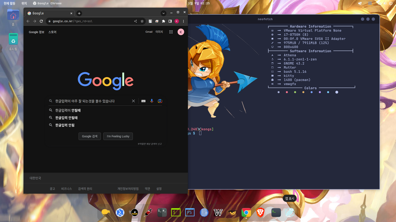Click the shell prompt in neofetch terminal
396x222 pixels.
[x=200, y=133]
